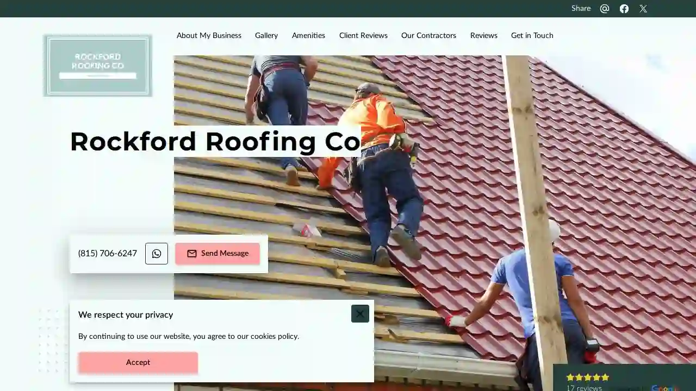Open Our Contractors page
This screenshot has width=696, height=391.
(428, 35)
